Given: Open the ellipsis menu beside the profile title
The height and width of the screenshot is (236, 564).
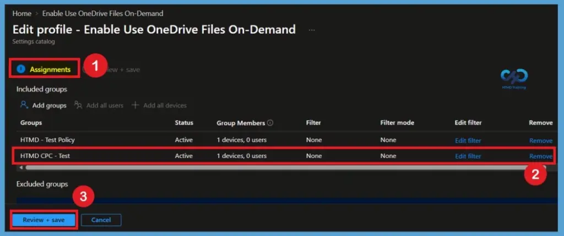Looking at the screenshot, I should [x=312, y=30].
